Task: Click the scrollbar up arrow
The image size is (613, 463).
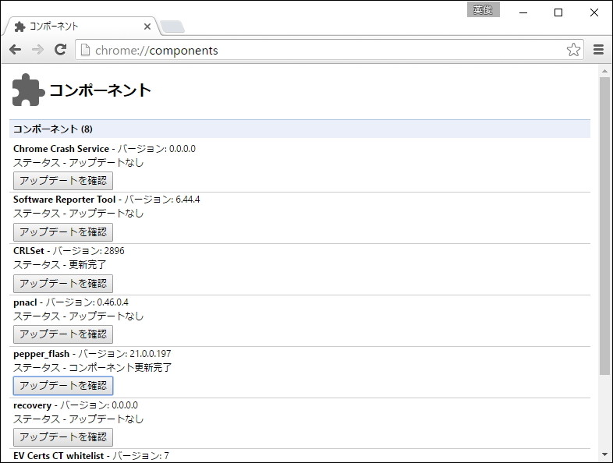Action: tap(604, 71)
